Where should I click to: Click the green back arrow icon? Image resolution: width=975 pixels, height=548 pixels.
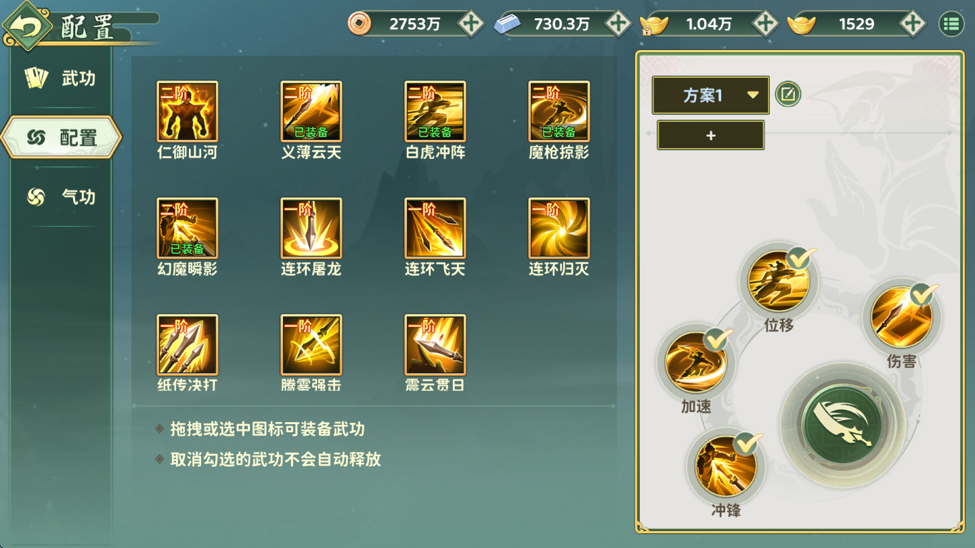point(27,26)
